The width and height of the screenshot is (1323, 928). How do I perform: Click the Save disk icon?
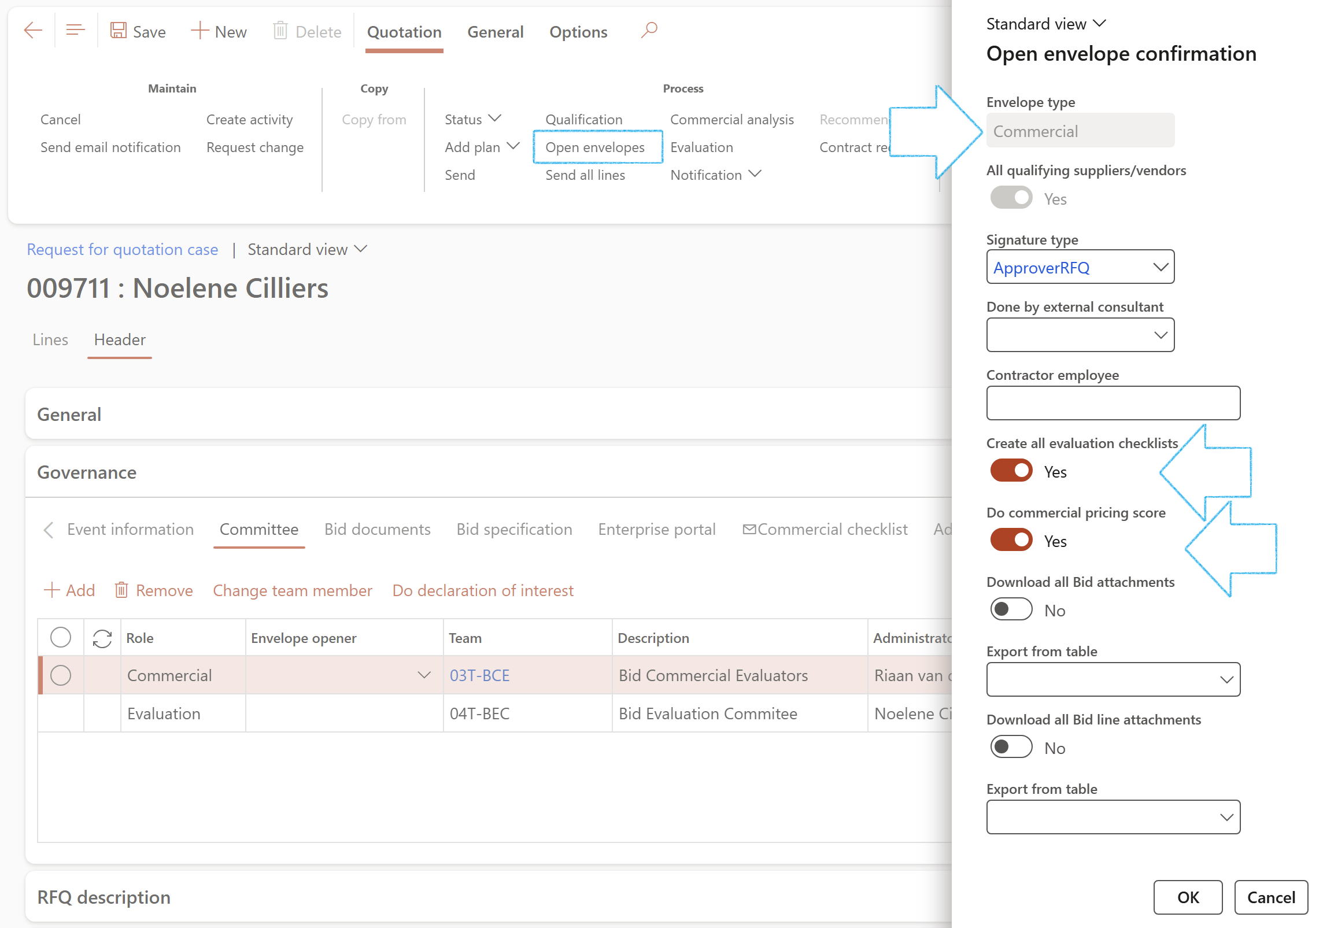(119, 31)
